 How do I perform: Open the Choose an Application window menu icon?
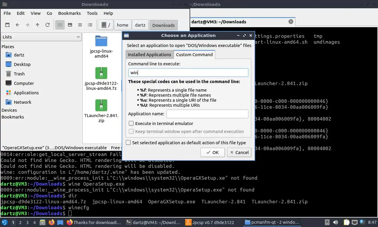coord(126,35)
